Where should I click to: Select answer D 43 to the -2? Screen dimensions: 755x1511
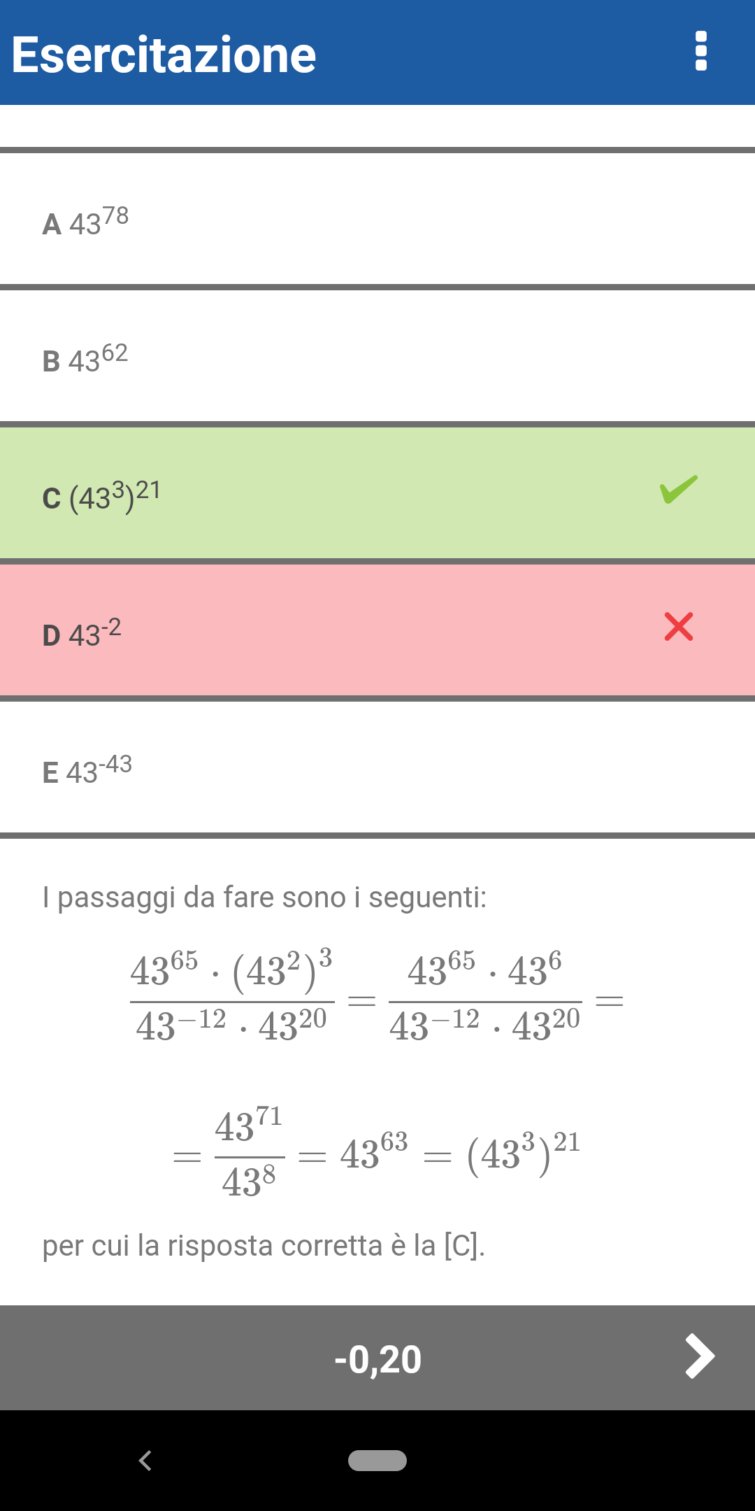[377, 630]
